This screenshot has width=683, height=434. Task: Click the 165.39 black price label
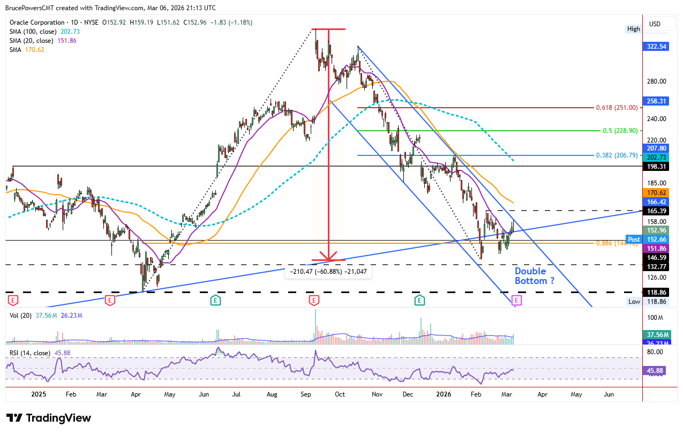tap(656, 212)
